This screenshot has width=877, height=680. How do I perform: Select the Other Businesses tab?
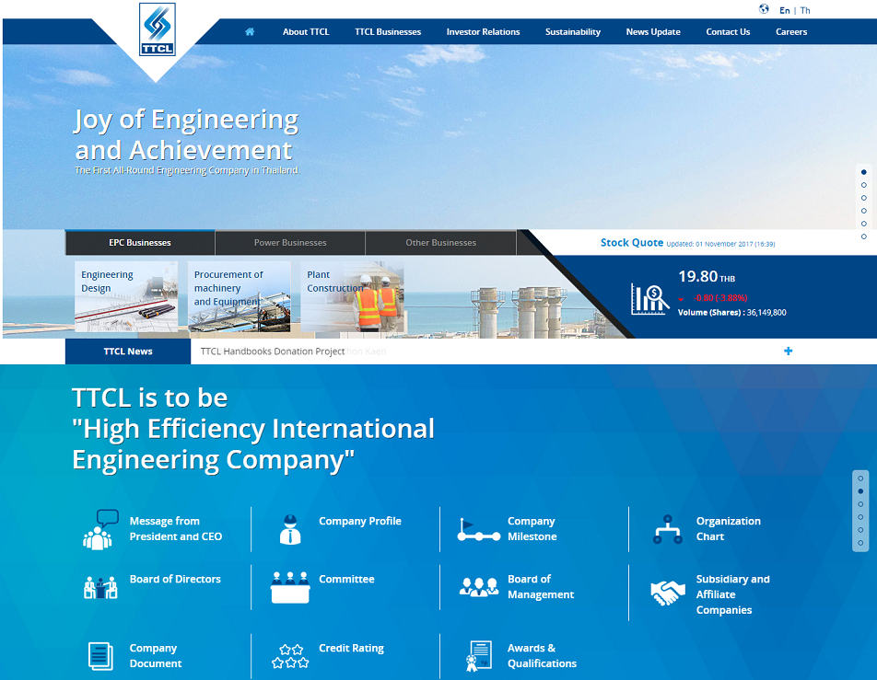point(440,243)
